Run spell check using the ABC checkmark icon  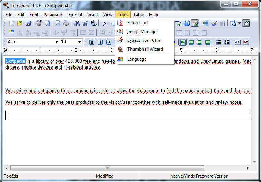(178, 23)
